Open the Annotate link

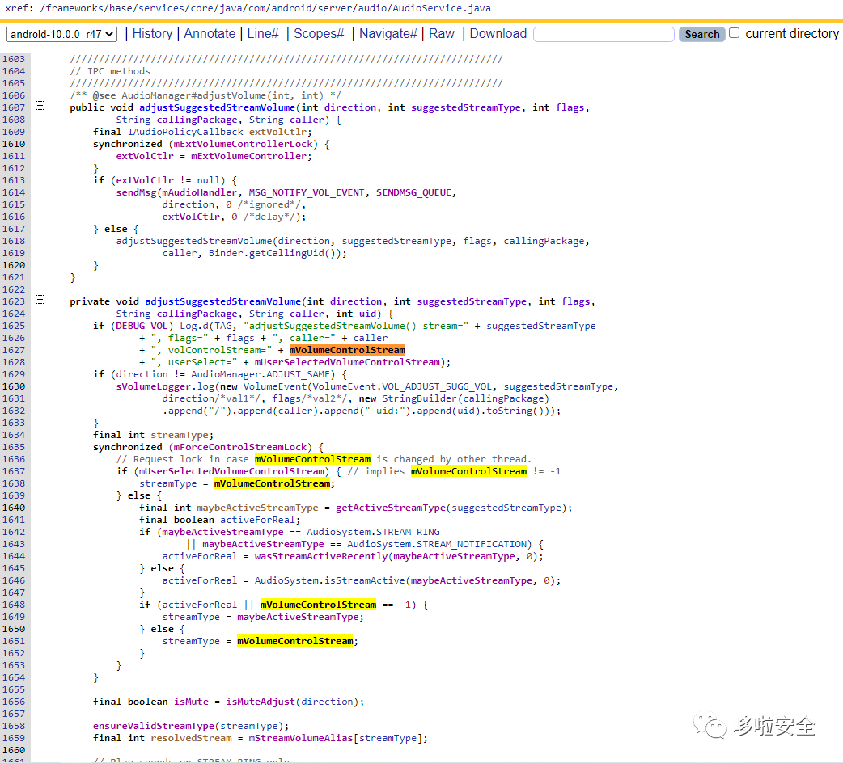pyautogui.click(x=210, y=34)
